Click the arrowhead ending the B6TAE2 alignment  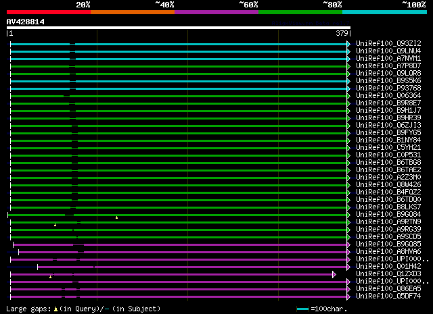[348, 170]
